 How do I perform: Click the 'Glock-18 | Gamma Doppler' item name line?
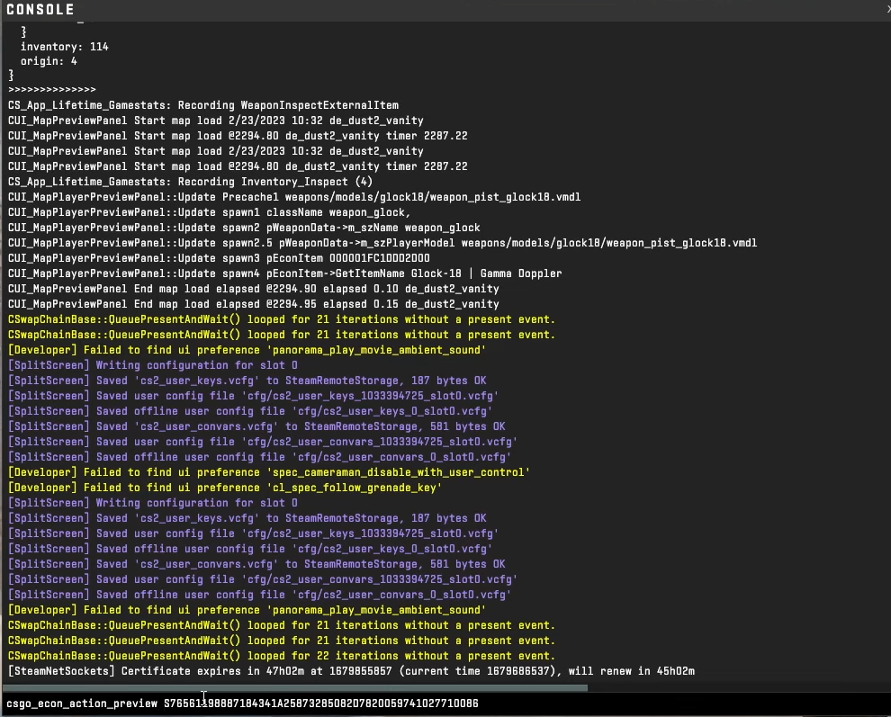pyautogui.click(x=284, y=273)
